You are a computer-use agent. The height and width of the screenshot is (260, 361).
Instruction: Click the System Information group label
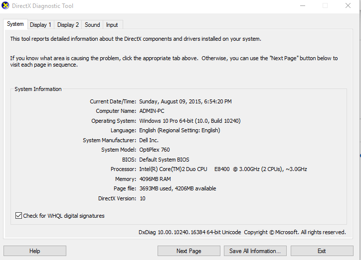point(38,89)
